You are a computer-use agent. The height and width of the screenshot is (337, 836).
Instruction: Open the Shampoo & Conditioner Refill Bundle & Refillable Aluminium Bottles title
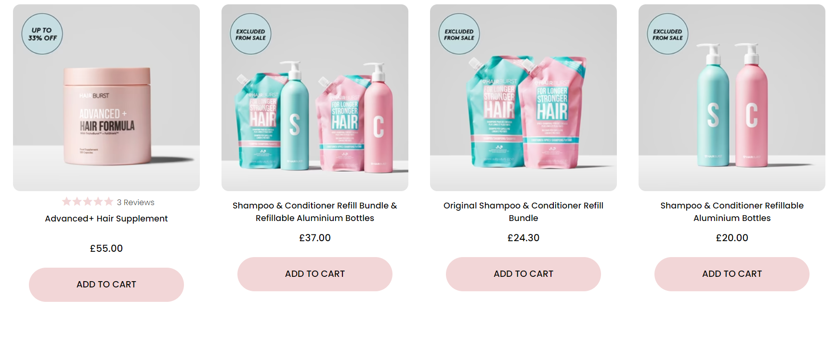click(315, 212)
